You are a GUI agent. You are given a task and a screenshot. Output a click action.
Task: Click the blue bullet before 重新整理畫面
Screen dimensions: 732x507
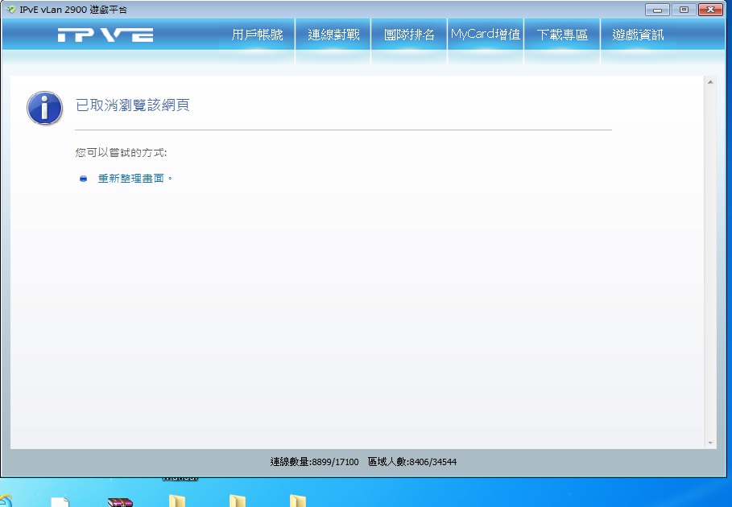pyautogui.click(x=83, y=179)
